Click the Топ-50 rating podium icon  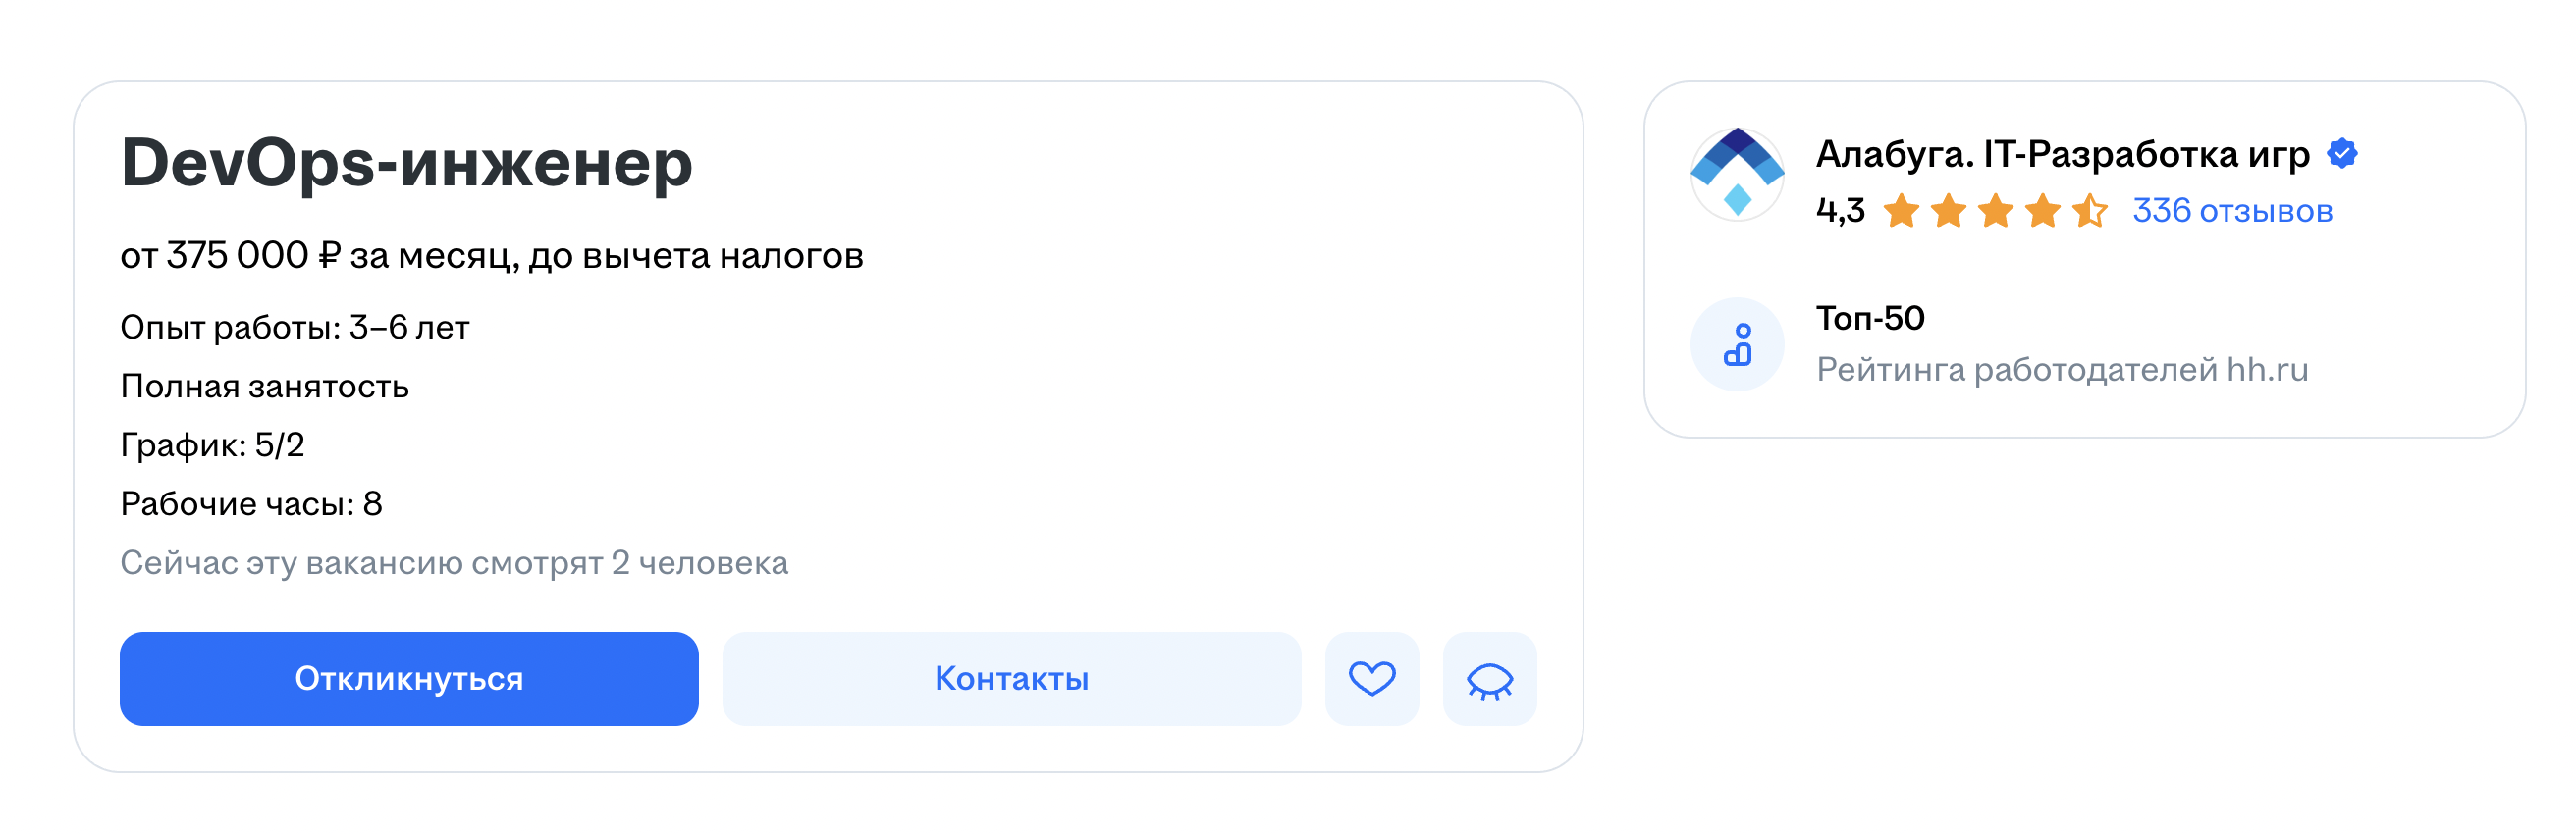pyautogui.click(x=1737, y=344)
